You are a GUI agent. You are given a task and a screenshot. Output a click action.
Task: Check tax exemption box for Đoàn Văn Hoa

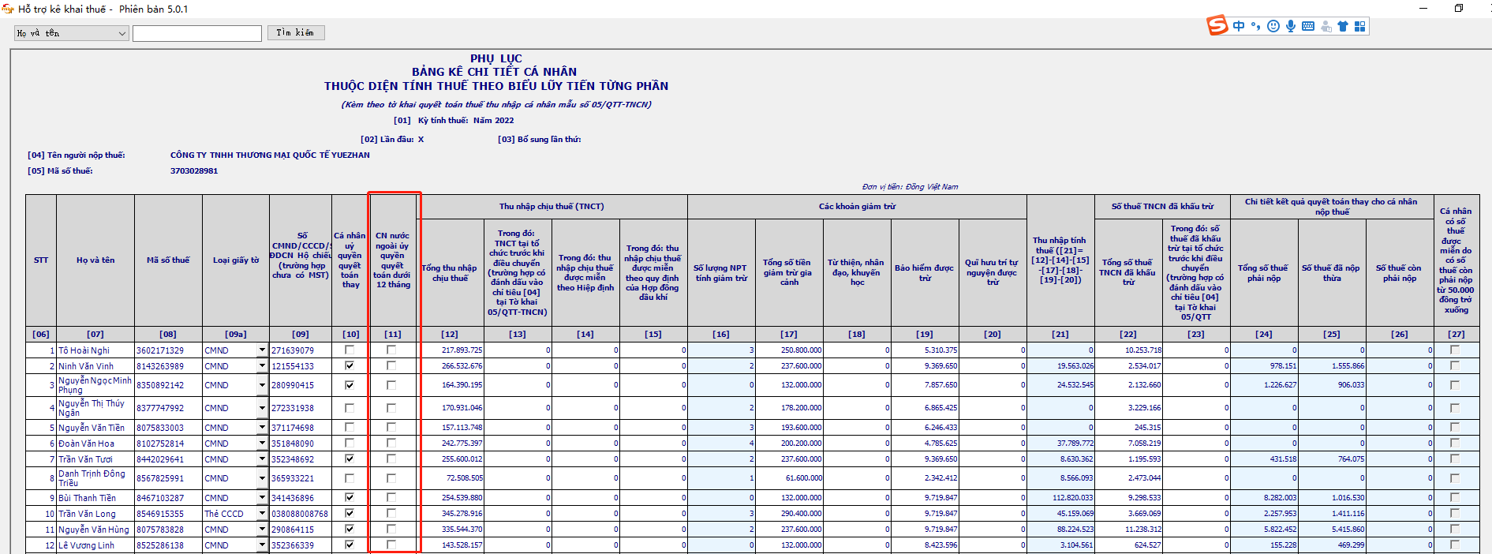click(1455, 443)
